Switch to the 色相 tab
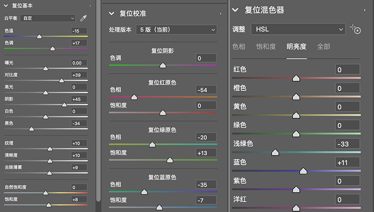Viewport: 374px width, 212px height. tap(239, 46)
